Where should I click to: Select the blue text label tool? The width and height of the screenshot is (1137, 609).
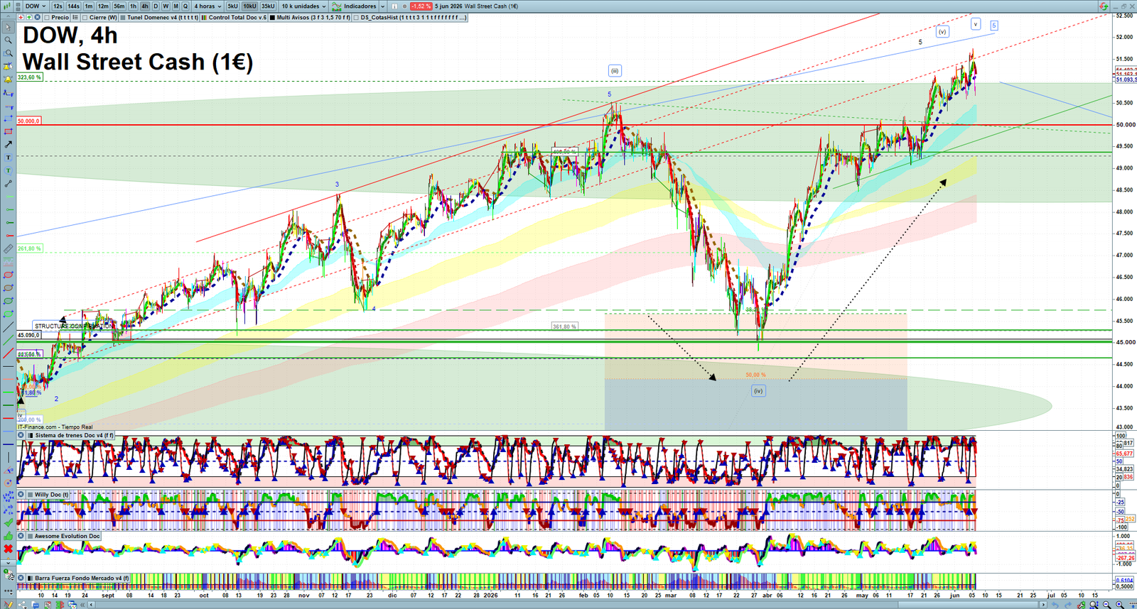click(x=8, y=158)
